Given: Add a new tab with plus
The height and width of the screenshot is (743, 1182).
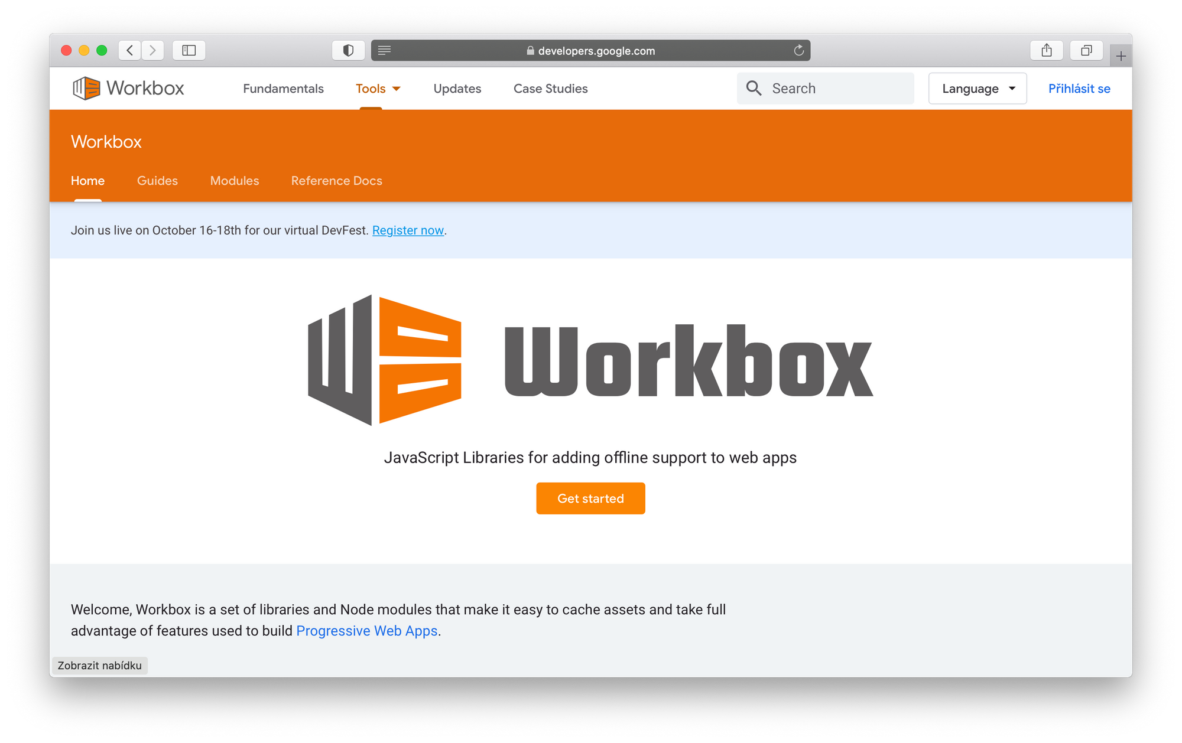Looking at the screenshot, I should (x=1121, y=57).
